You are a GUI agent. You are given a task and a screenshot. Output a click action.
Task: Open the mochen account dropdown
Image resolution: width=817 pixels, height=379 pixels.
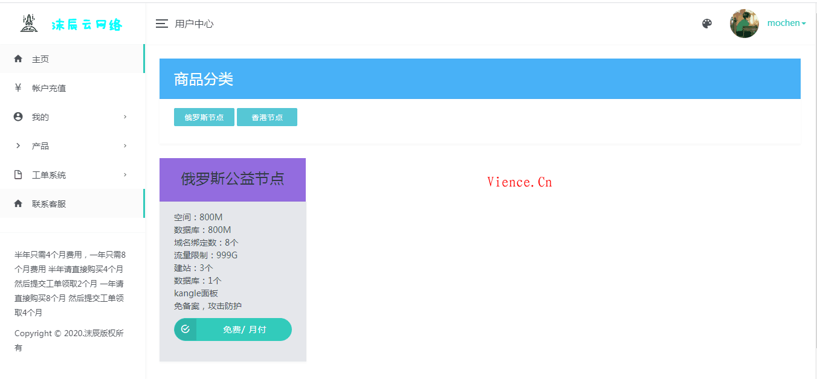[786, 23]
